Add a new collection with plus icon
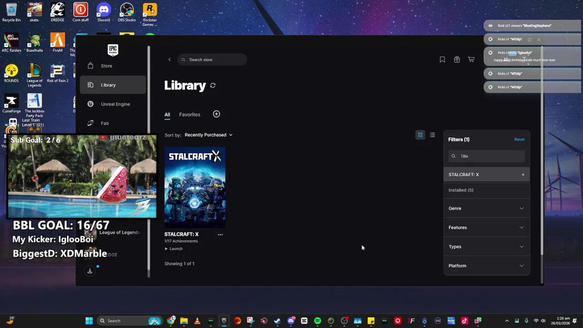This screenshot has width=583, height=328. coord(216,114)
